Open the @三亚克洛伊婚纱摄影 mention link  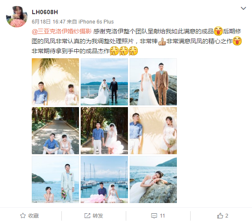(x=62, y=31)
